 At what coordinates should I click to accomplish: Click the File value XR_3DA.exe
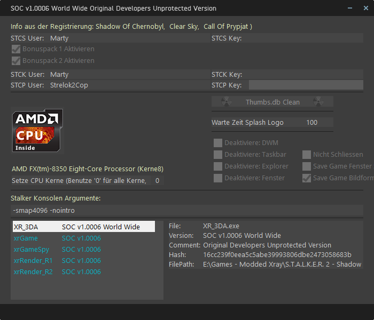click(x=221, y=226)
